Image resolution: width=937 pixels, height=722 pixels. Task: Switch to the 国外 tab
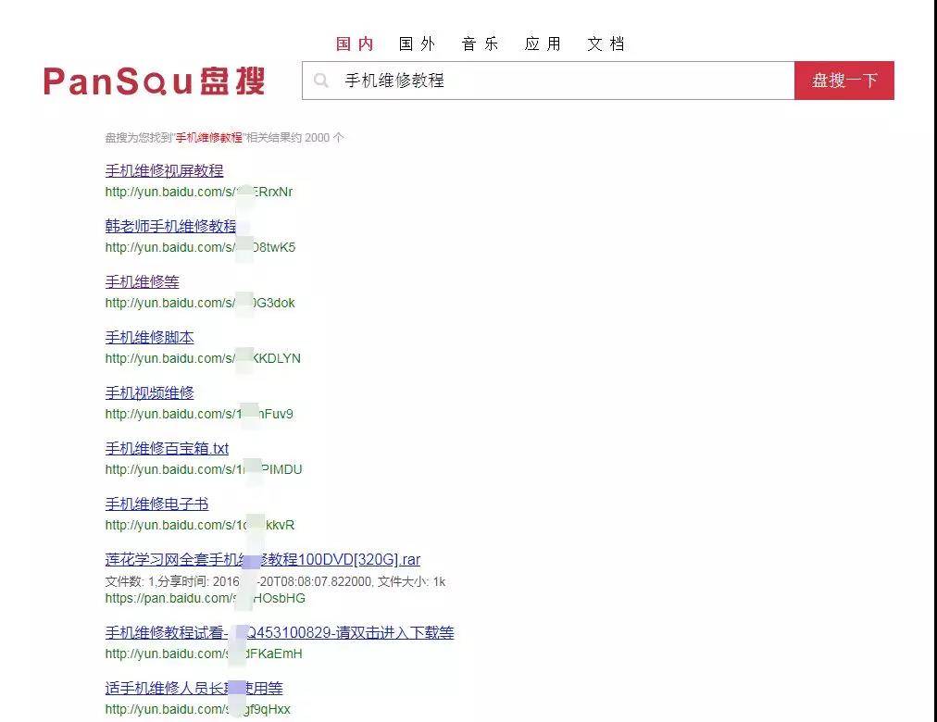coord(418,44)
